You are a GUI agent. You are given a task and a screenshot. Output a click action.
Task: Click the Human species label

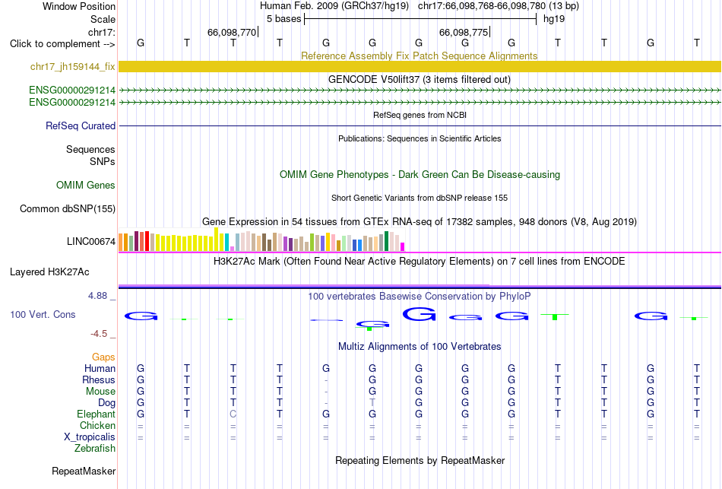[x=100, y=368]
